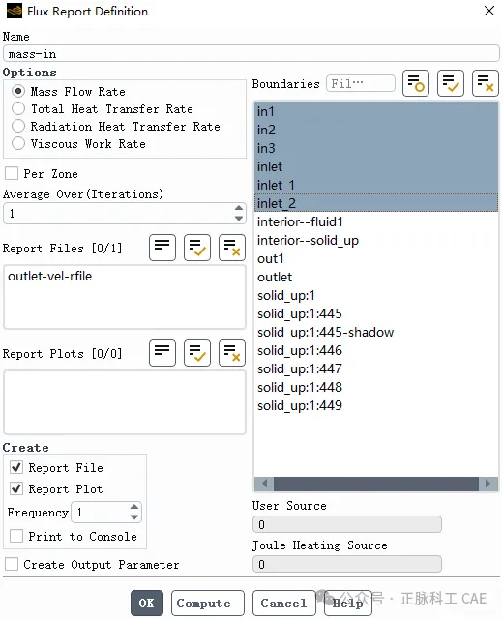
Task: Select all Report Files icon
Action: (x=197, y=248)
